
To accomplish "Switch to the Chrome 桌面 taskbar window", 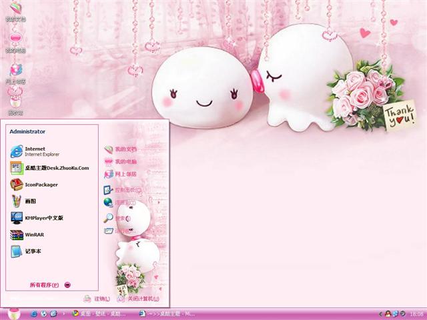I will (x=99, y=314).
